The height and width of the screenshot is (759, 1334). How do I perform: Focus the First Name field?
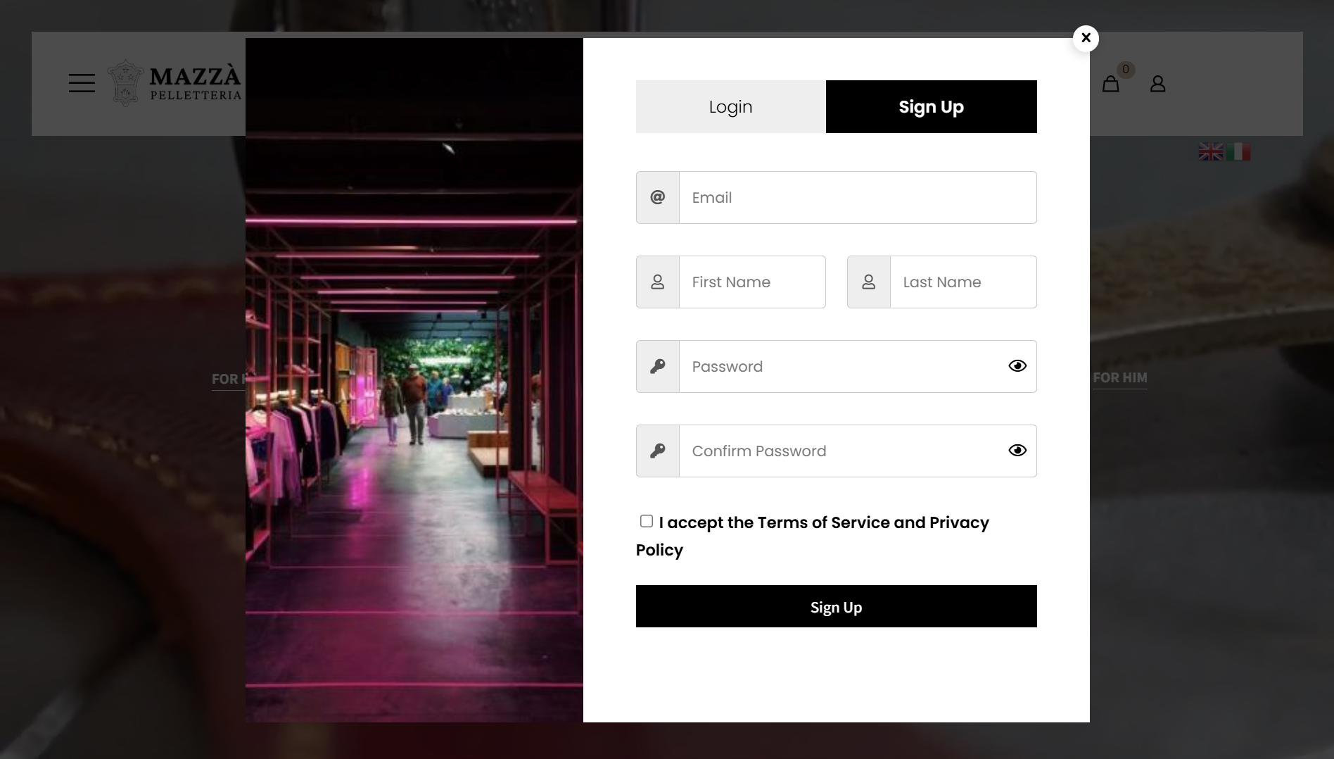click(x=751, y=282)
